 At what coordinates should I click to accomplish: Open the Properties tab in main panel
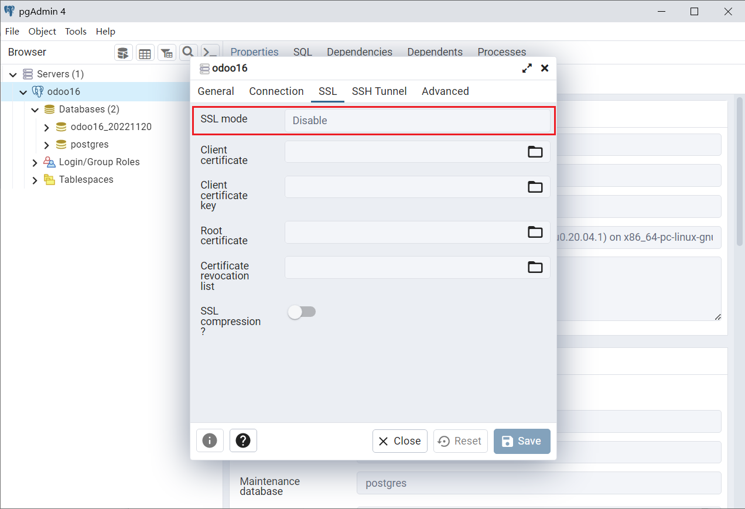(254, 52)
